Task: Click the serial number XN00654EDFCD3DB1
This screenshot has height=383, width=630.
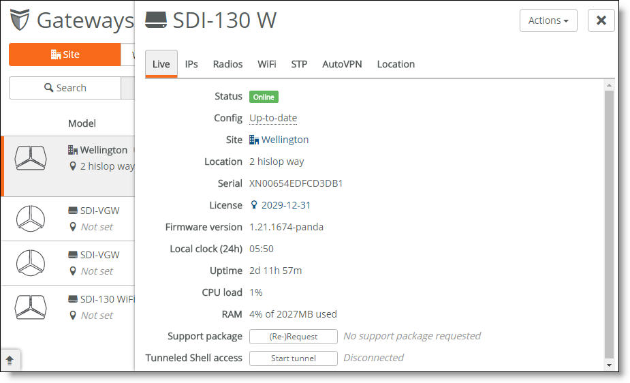Action: pos(296,183)
